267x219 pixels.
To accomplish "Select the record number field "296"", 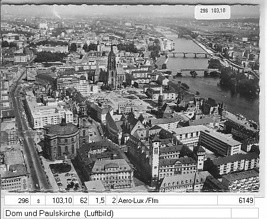I will [x=17, y=201].
